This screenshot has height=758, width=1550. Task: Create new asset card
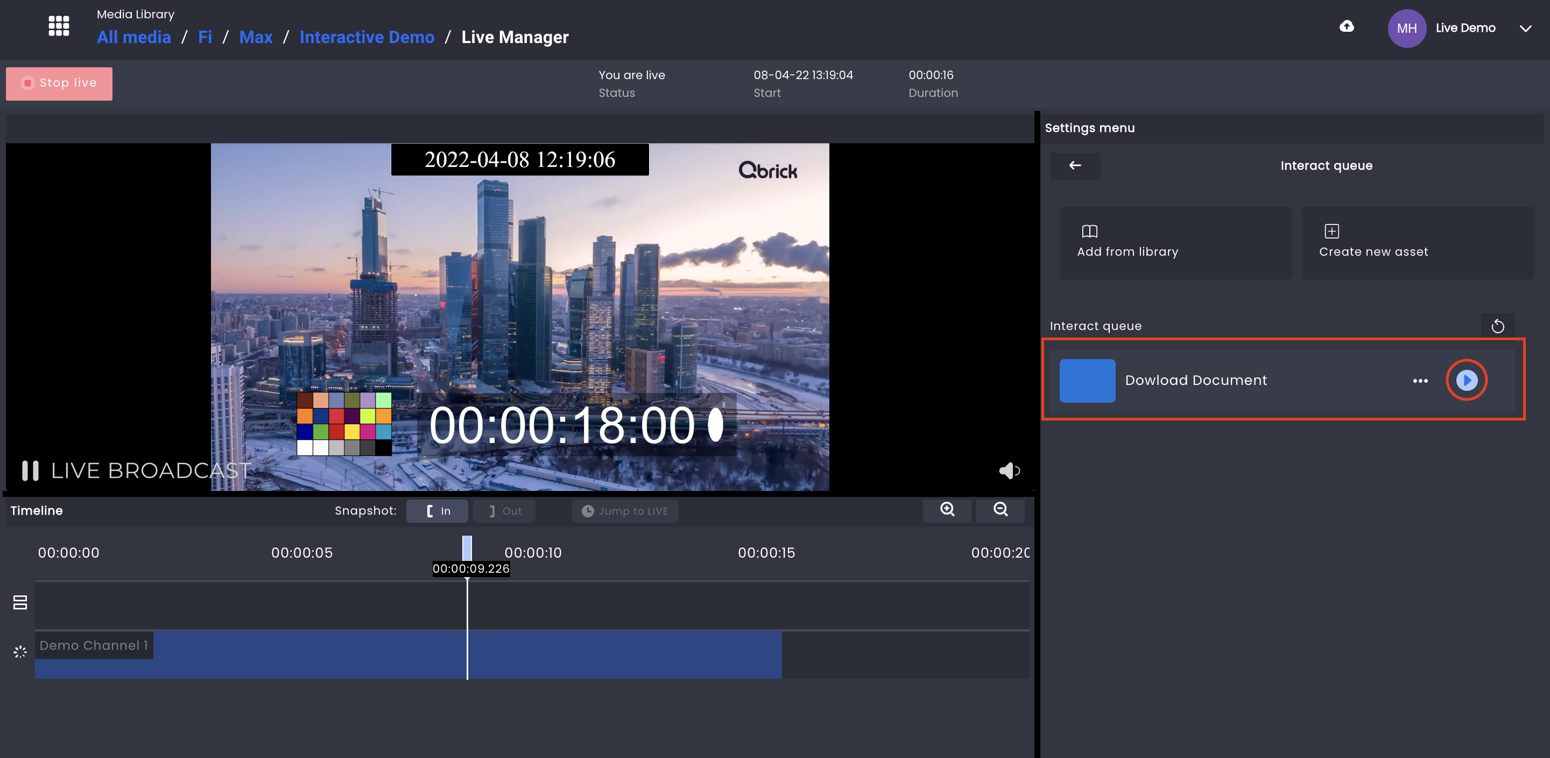tap(1417, 243)
